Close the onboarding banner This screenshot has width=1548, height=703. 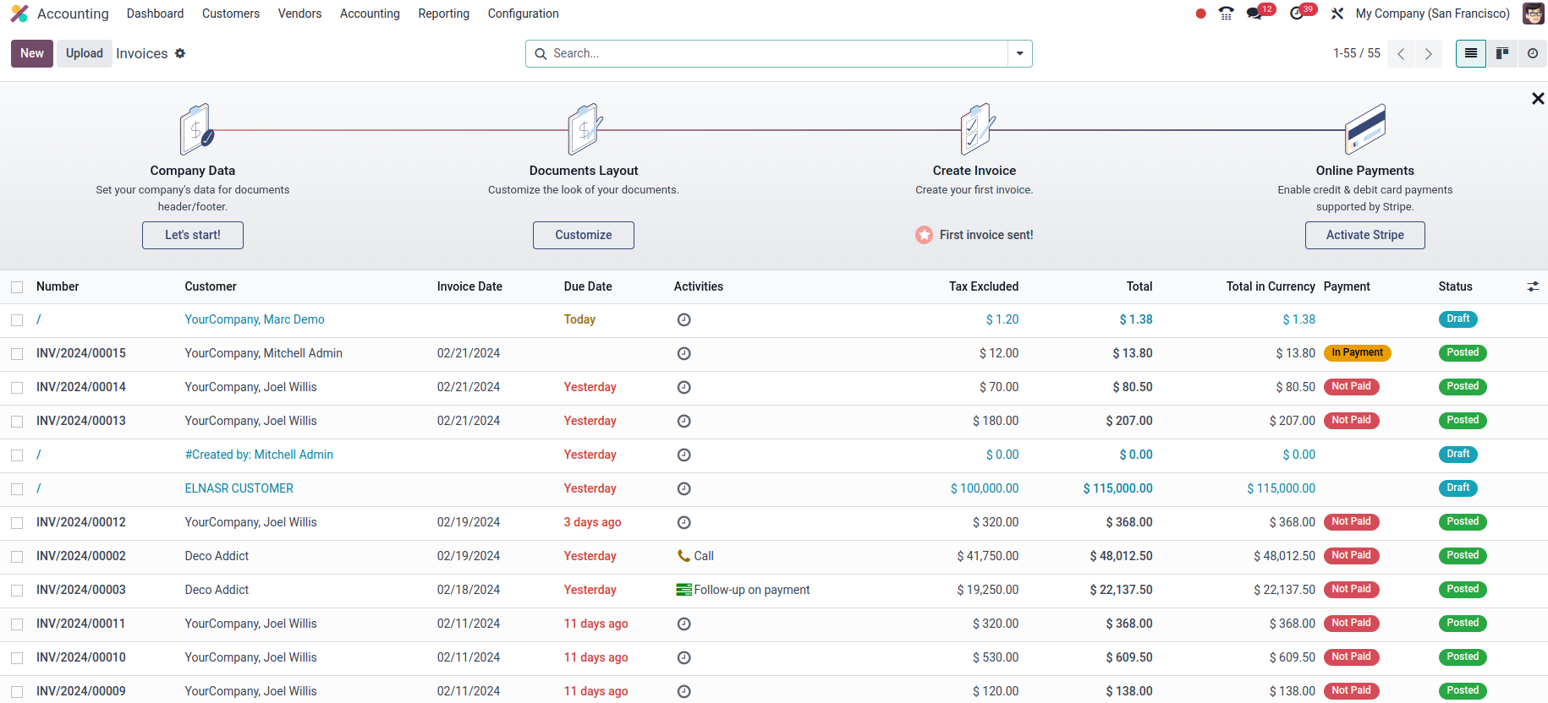point(1538,99)
